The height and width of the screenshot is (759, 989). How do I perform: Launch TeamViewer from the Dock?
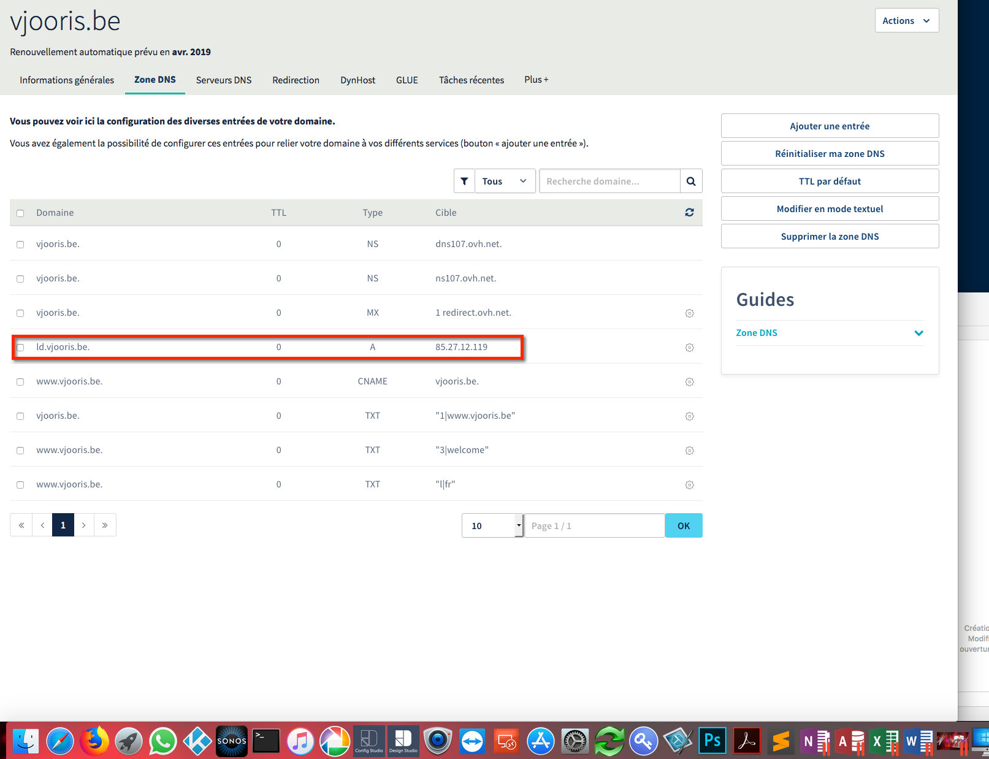pos(472,741)
